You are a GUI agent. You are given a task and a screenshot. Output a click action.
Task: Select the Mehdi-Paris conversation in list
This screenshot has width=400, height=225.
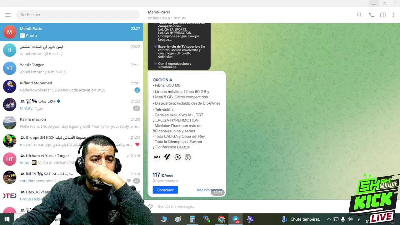click(x=72, y=32)
